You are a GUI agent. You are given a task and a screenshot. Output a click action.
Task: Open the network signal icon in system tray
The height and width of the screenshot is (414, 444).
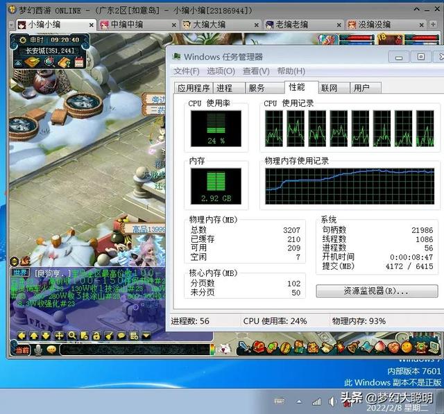click(x=316, y=402)
